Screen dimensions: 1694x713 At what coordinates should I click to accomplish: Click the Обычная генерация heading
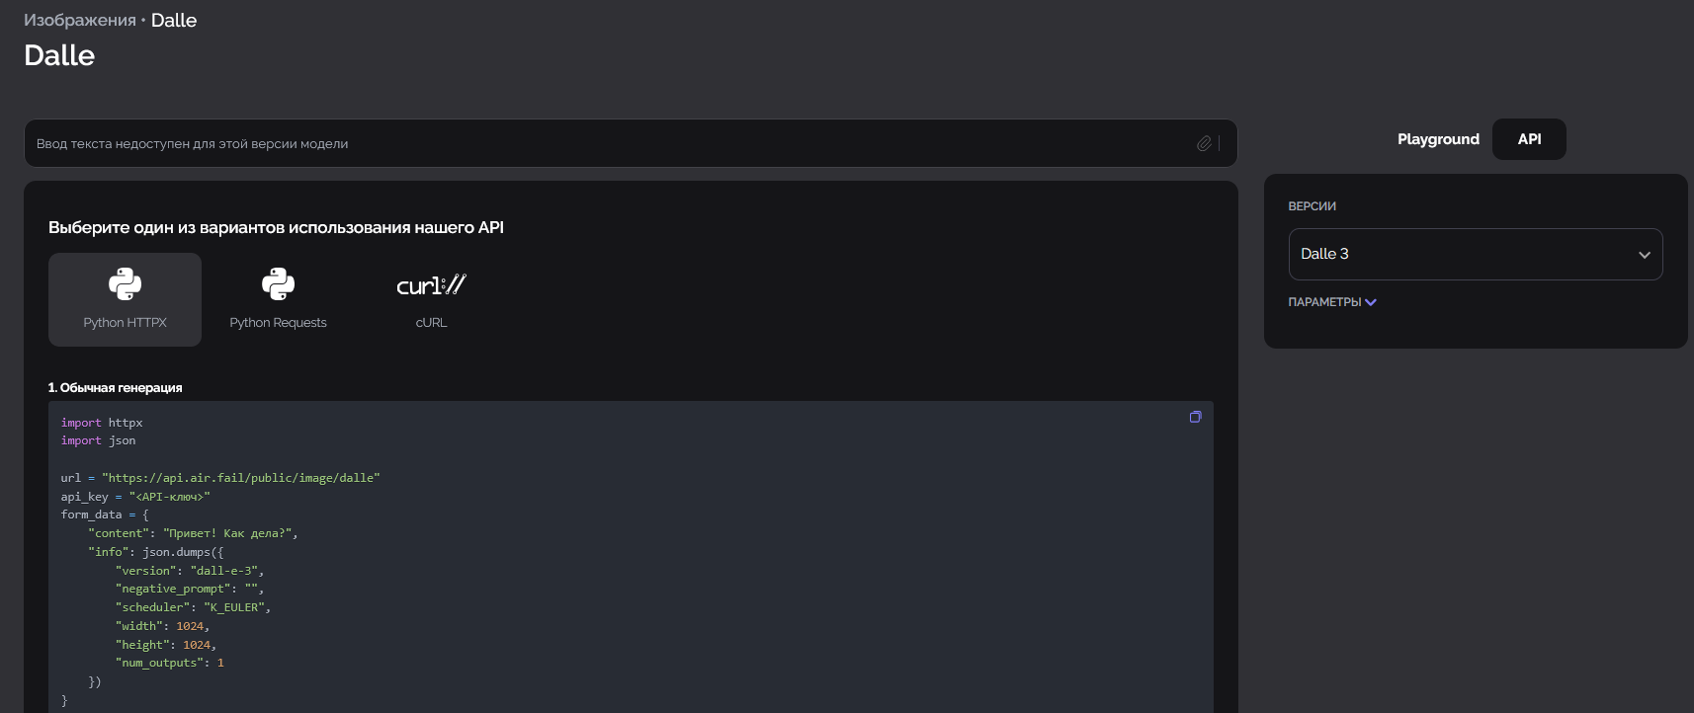pyautogui.click(x=115, y=387)
